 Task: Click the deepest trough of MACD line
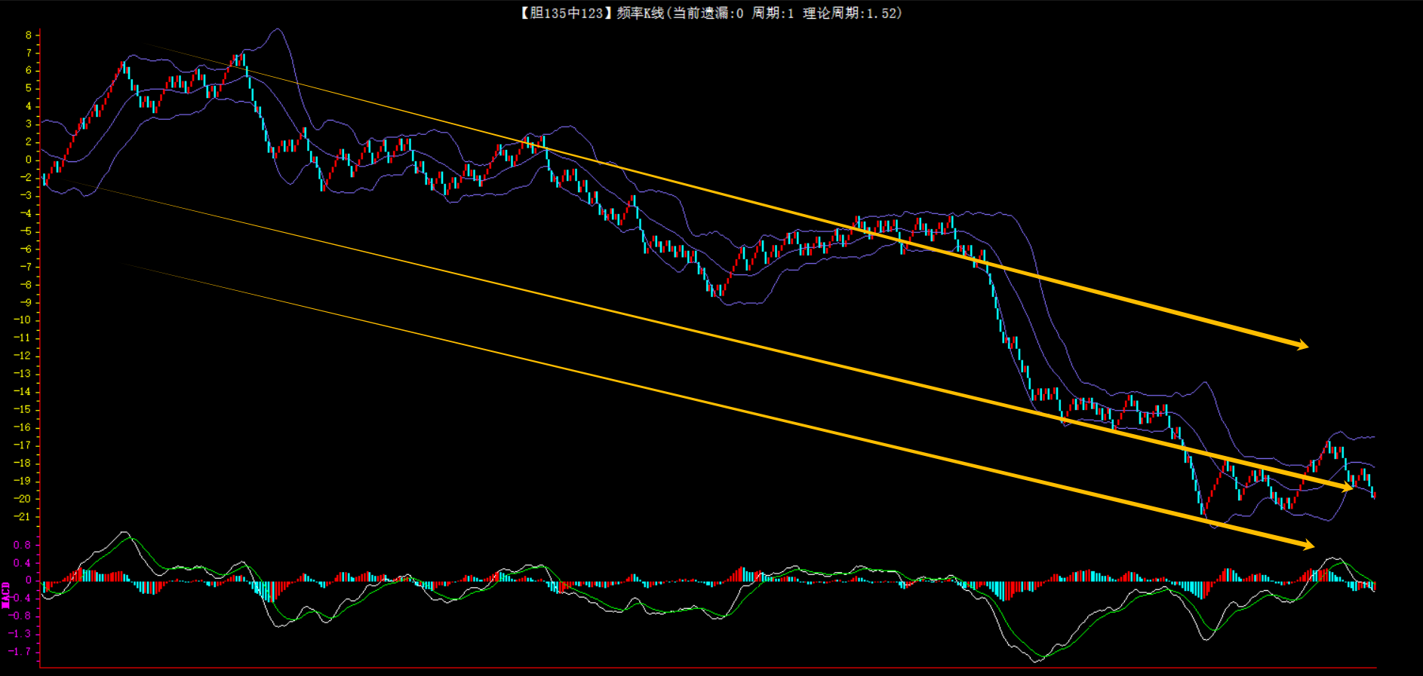tap(1037, 661)
